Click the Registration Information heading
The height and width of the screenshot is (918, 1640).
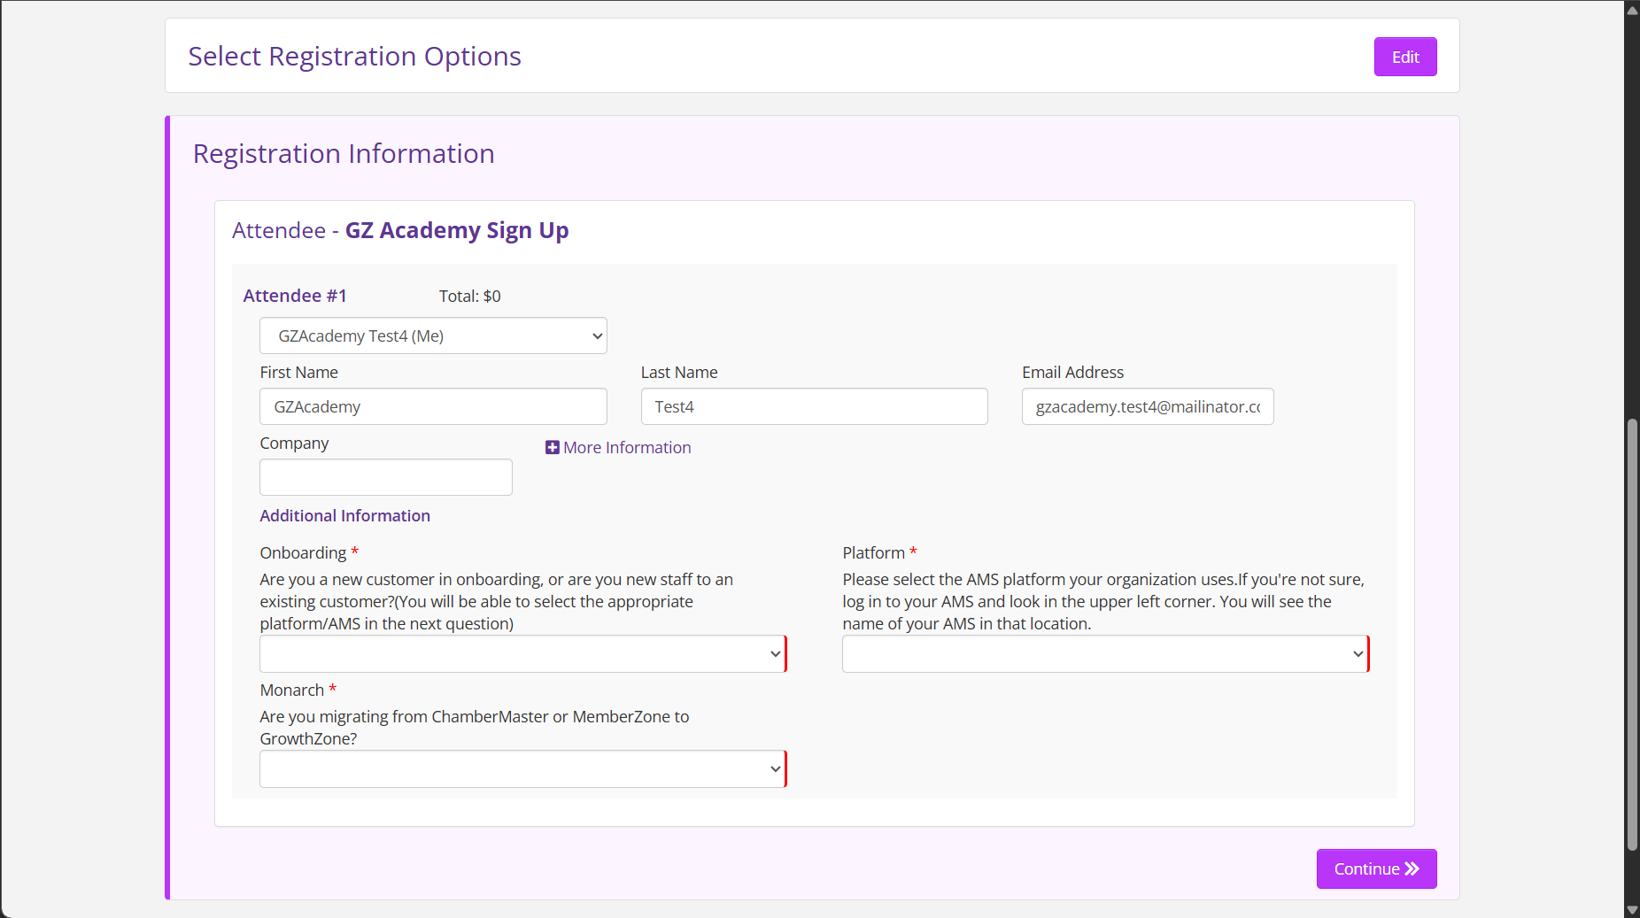tap(344, 153)
